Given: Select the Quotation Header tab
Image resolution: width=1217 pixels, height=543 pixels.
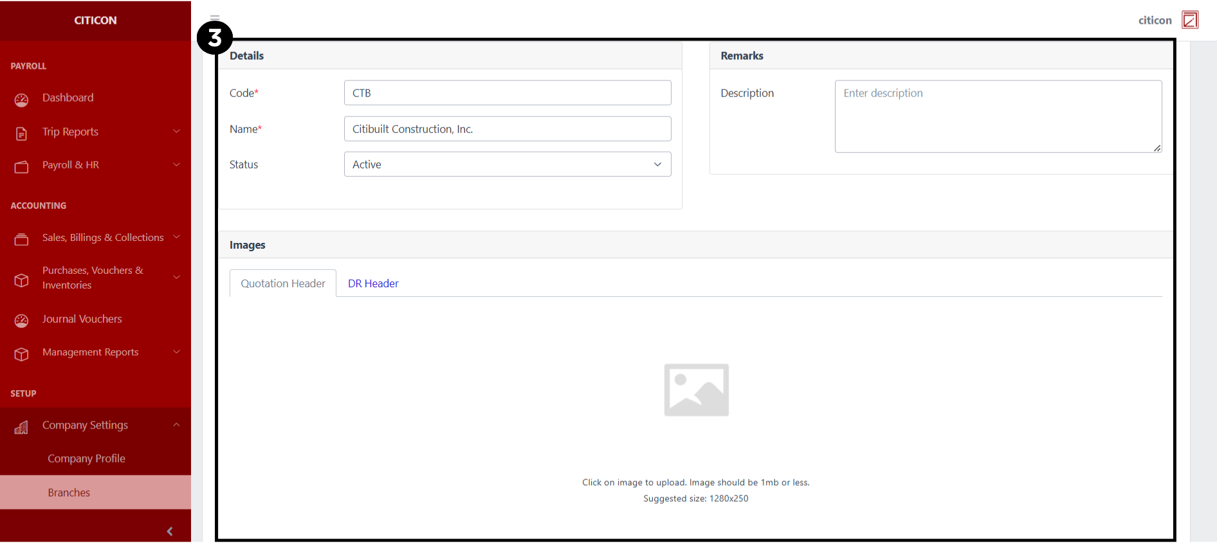Looking at the screenshot, I should (x=283, y=283).
